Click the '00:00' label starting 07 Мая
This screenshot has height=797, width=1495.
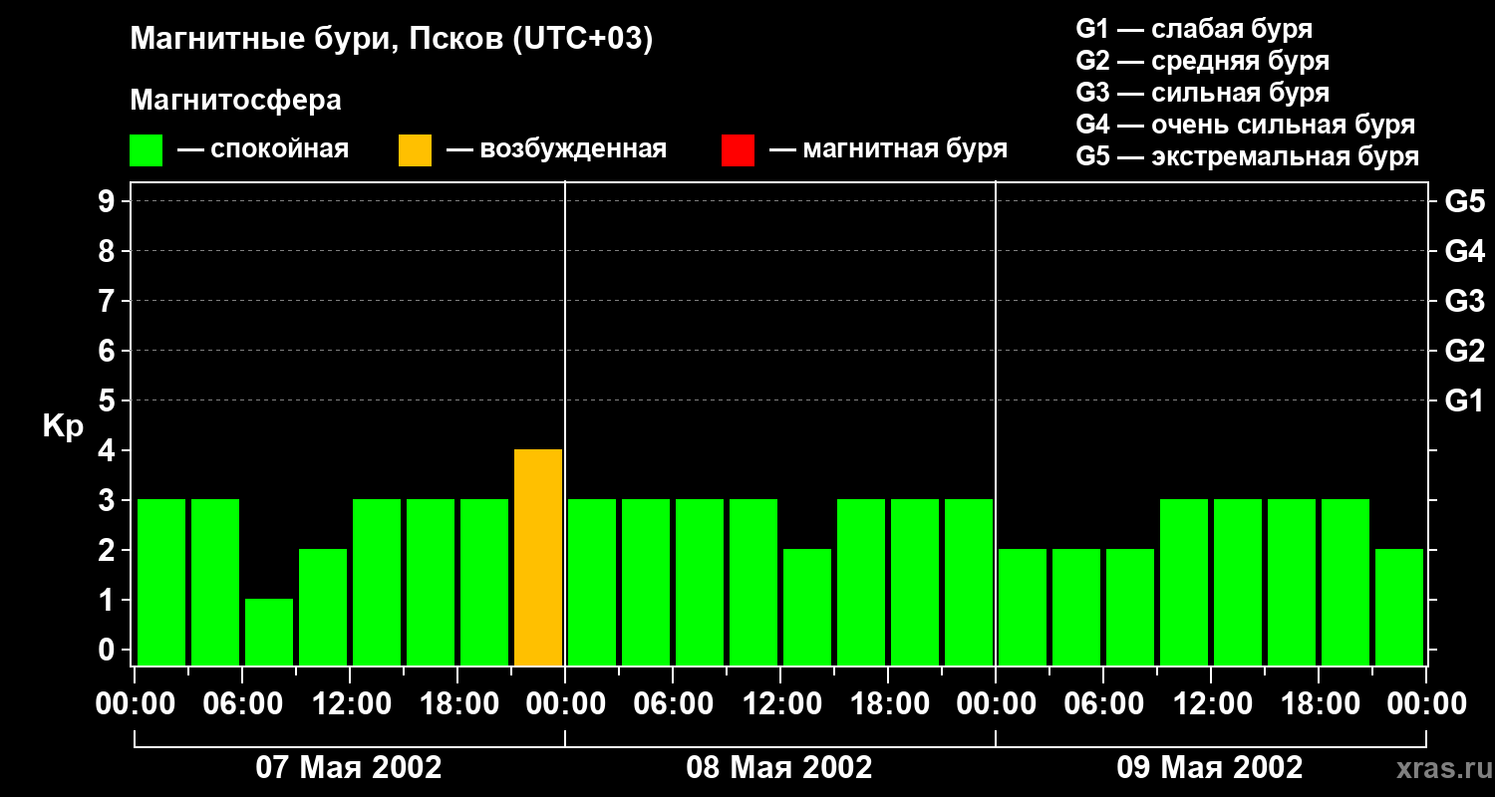[x=135, y=704]
